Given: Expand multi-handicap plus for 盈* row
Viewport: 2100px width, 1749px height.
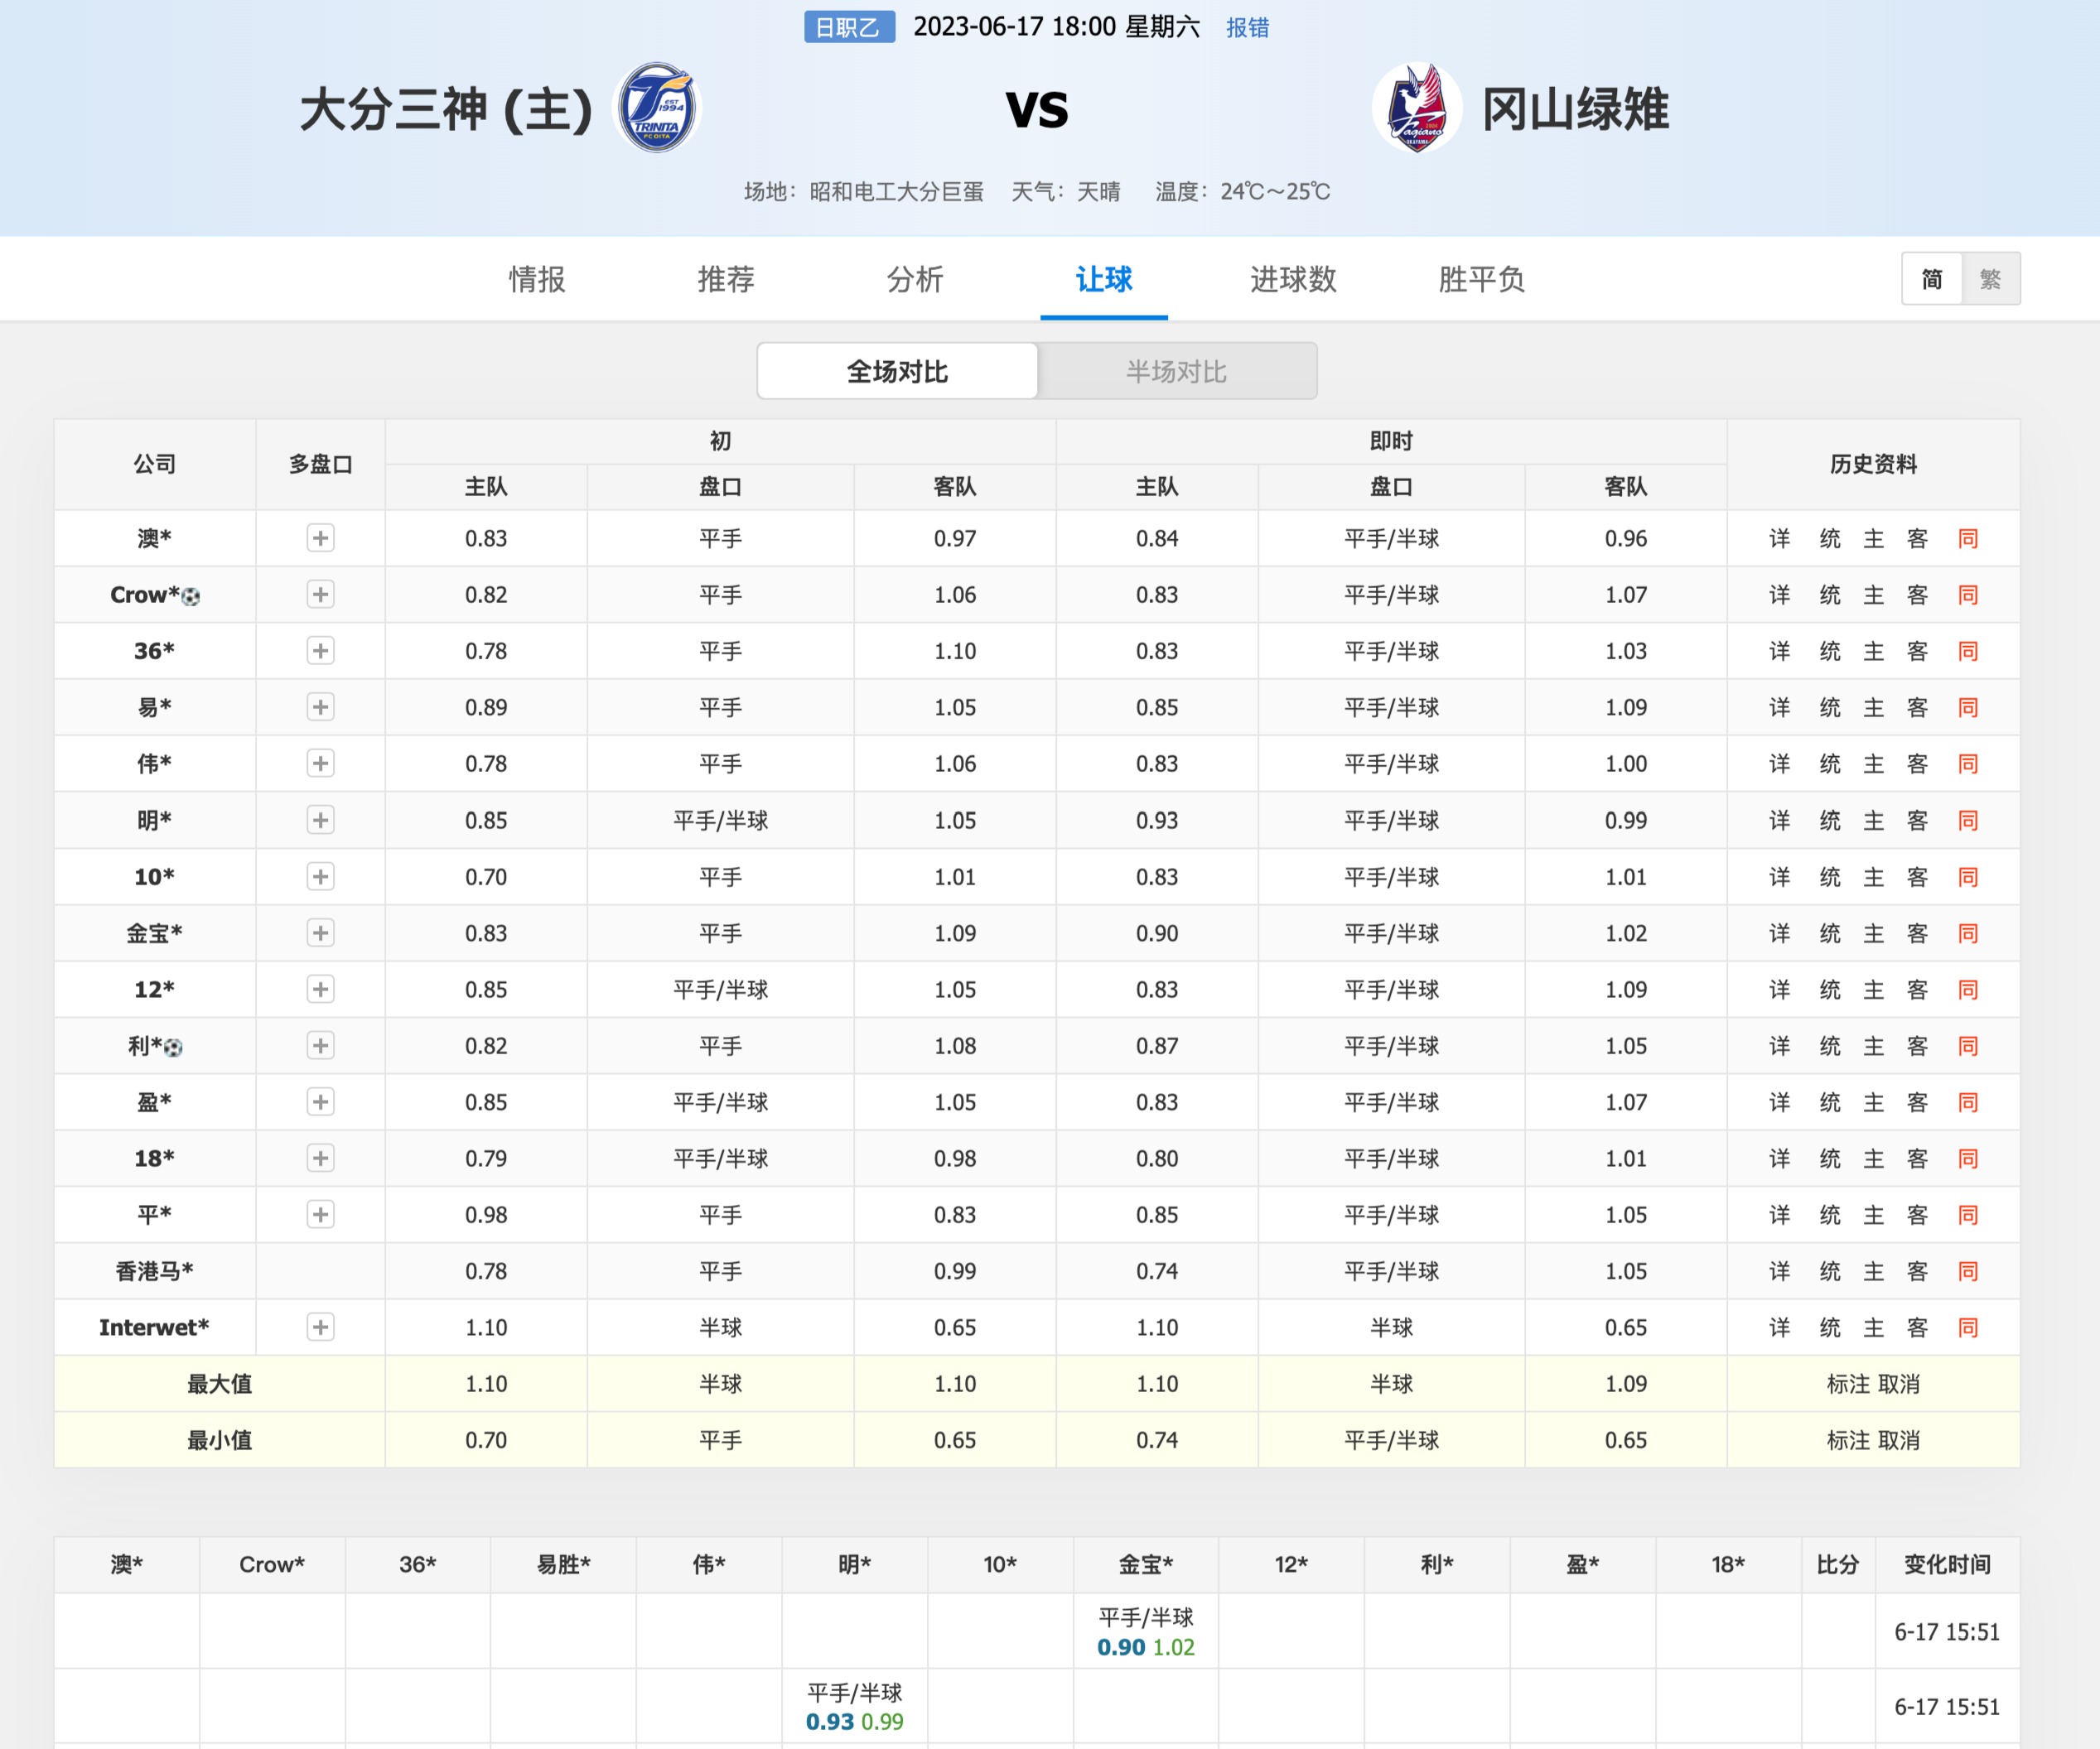Looking at the screenshot, I should tap(320, 1101).
